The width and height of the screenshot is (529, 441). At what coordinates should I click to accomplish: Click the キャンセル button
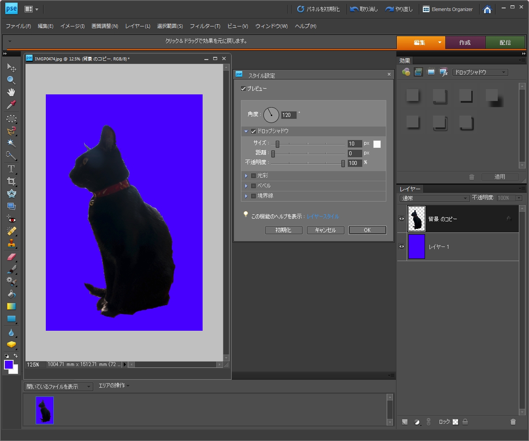[326, 230]
